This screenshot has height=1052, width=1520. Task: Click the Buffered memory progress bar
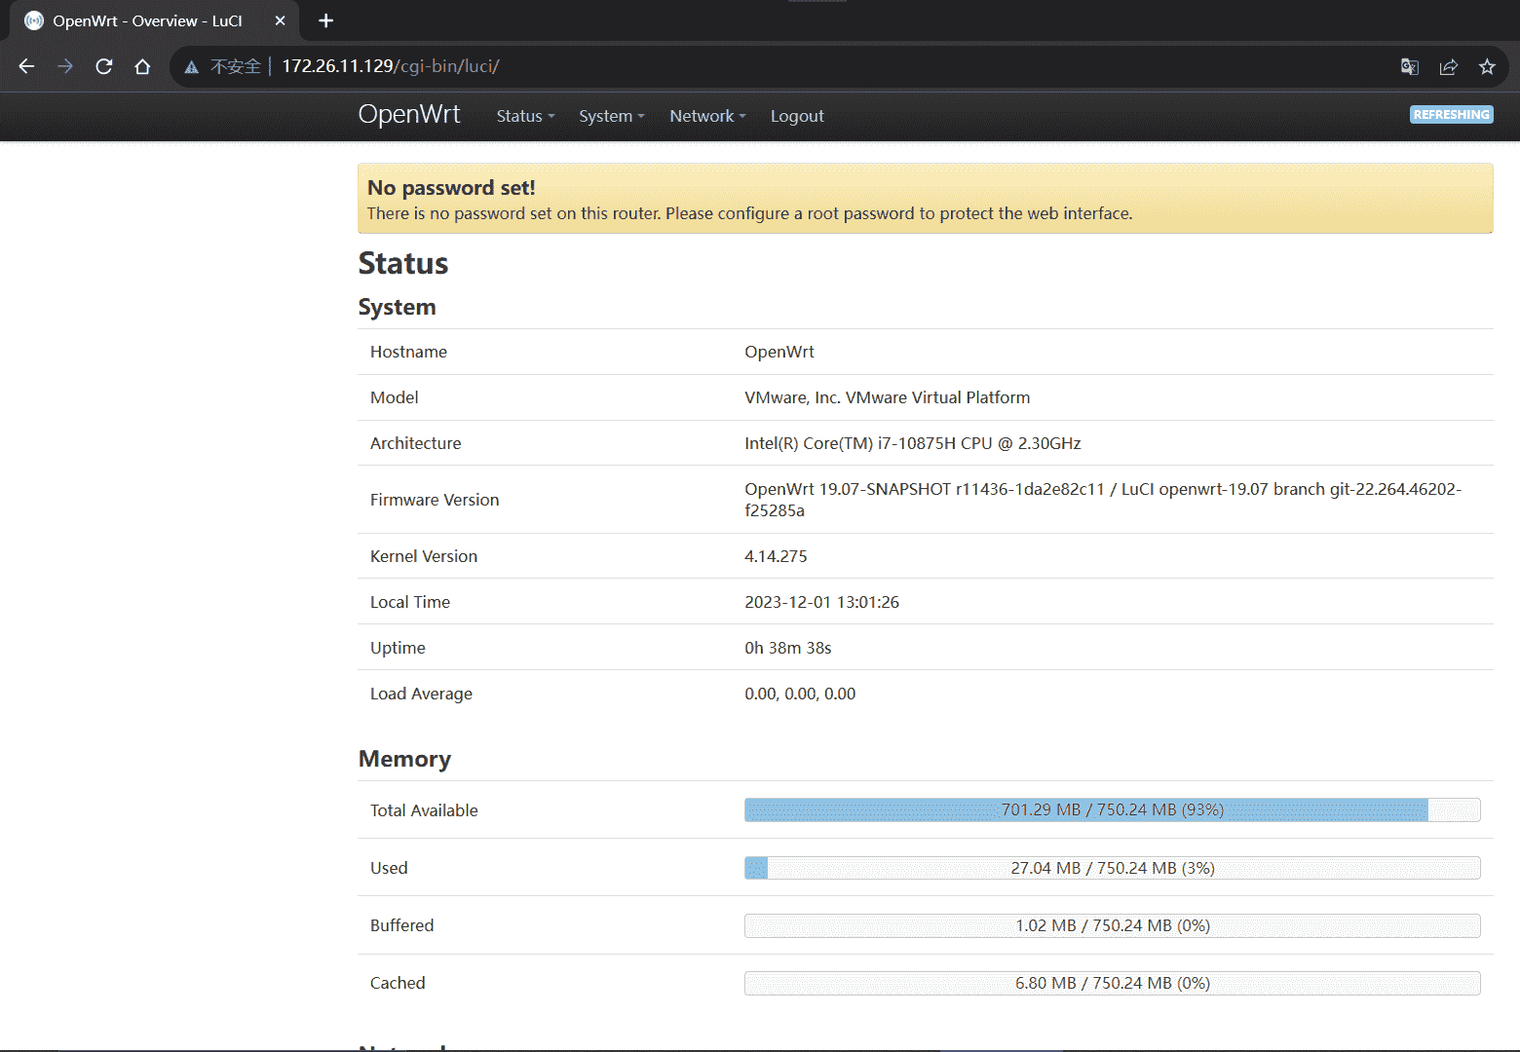pyautogui.click(x=1112, y=925)
